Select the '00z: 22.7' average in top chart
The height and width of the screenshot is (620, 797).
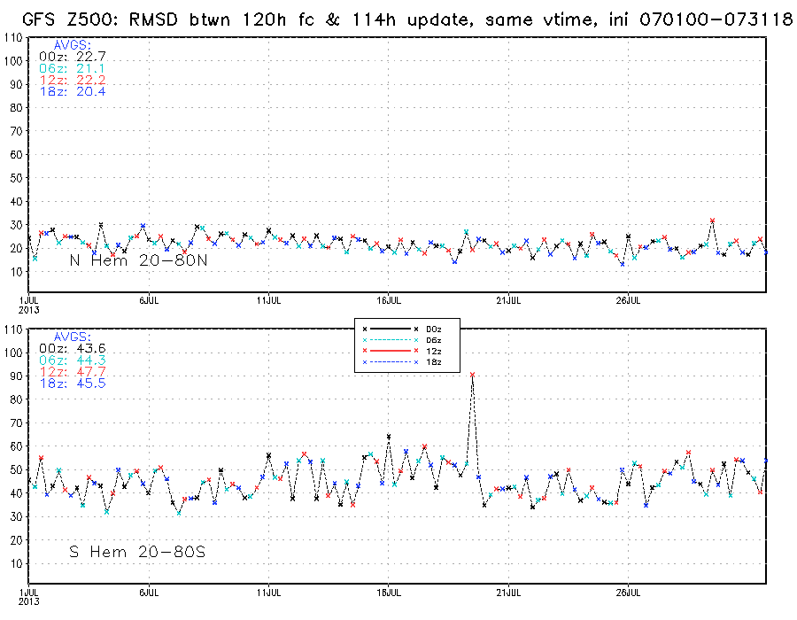pyautogui.click(x=73, y=57)
